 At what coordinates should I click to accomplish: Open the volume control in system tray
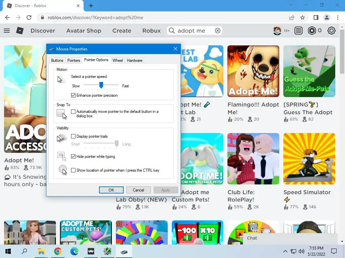[302, 251]
